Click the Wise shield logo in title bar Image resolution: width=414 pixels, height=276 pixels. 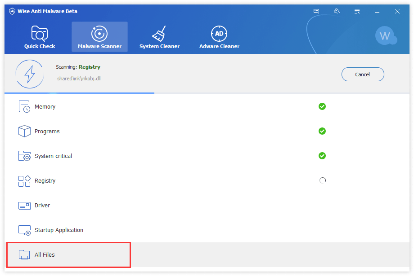pos(12,11)
